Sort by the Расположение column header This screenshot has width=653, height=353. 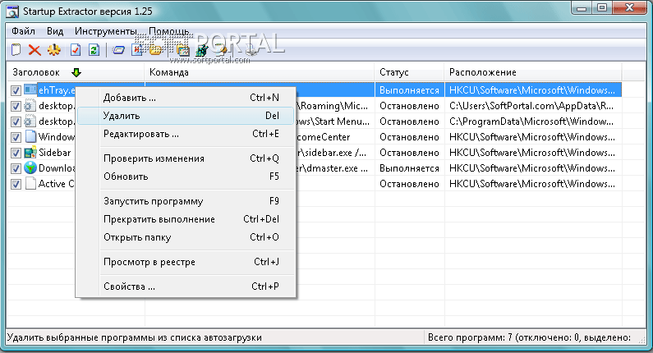[533, 72]
